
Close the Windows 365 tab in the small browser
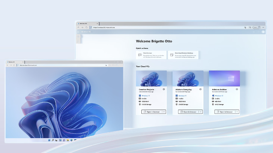23,62
